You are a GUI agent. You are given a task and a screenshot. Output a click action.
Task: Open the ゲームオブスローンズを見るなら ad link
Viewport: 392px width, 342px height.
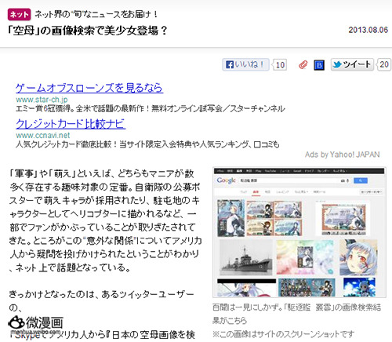89,88
